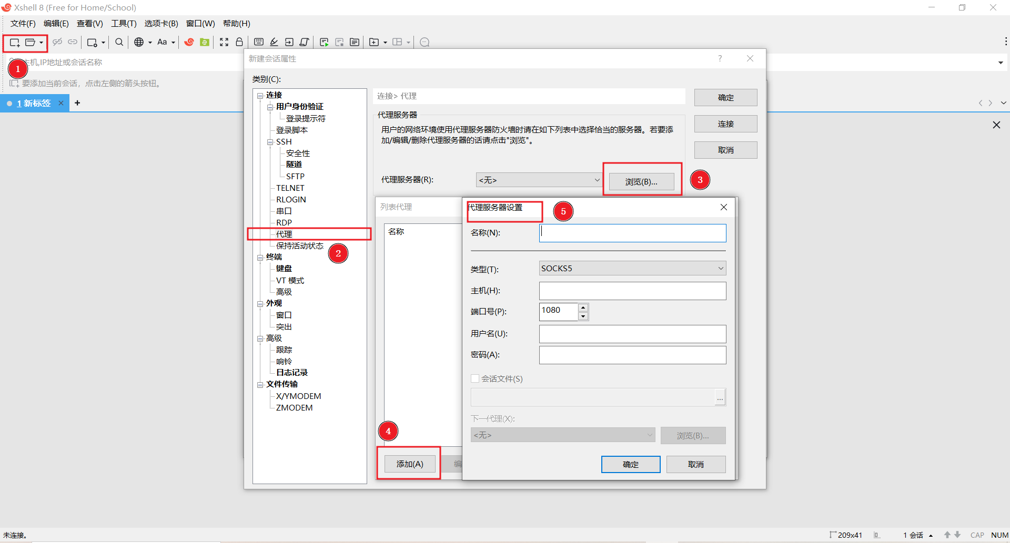Enable the 会话文件(S) checkbox
Screen dimensions: 1010x543
[475, 378]
